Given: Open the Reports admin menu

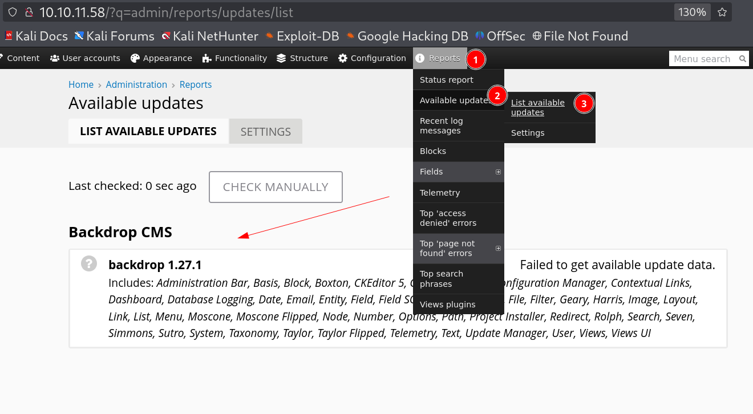Looking at the screenshot, I should 440,58.
